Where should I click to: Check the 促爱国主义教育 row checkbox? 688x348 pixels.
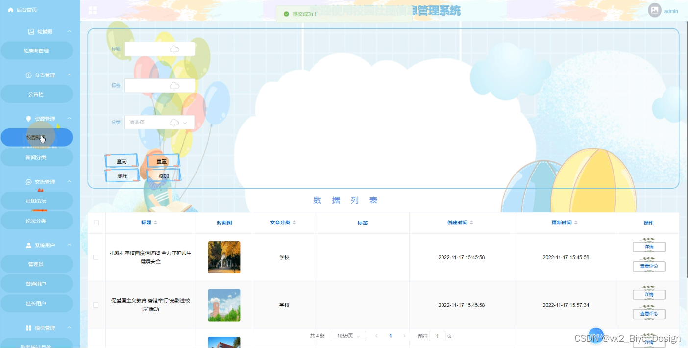coord(96,305)
